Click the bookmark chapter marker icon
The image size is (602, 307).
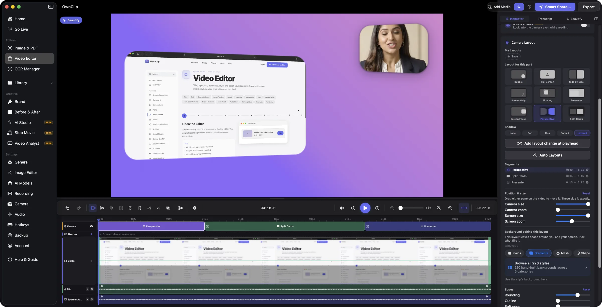[x=140, y=208]
